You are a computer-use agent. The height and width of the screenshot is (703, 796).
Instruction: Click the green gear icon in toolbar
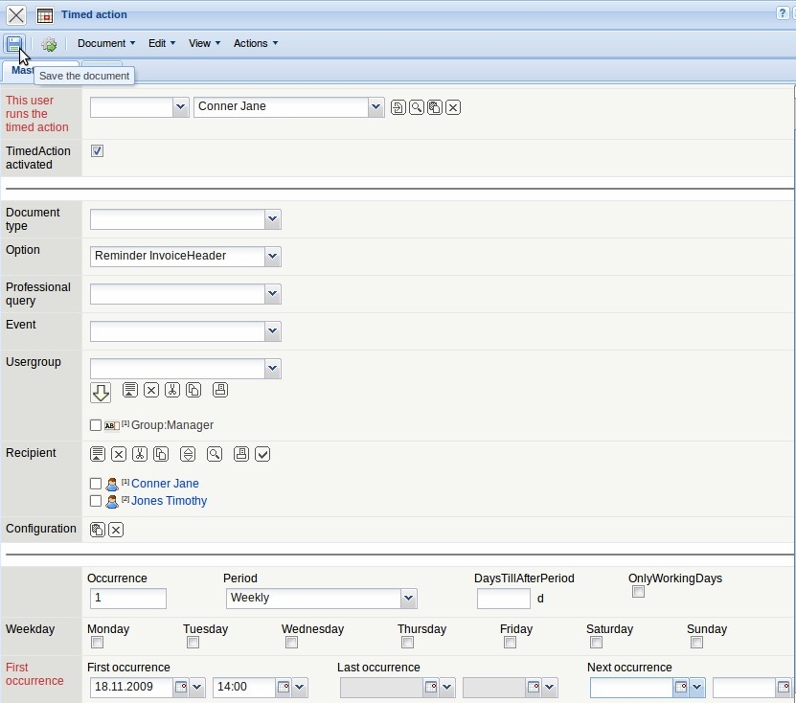click(49, 44)
